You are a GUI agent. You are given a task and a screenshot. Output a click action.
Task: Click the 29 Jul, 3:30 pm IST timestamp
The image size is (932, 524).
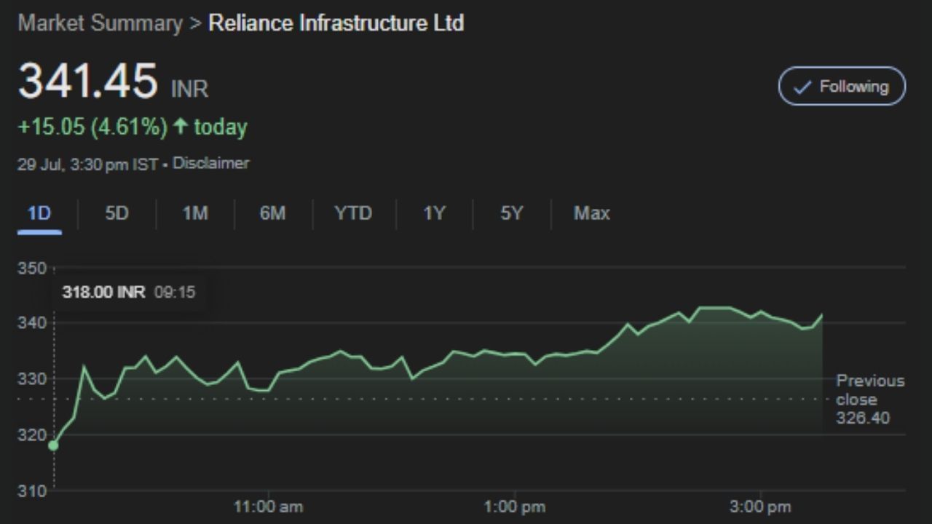click(87, 164)
